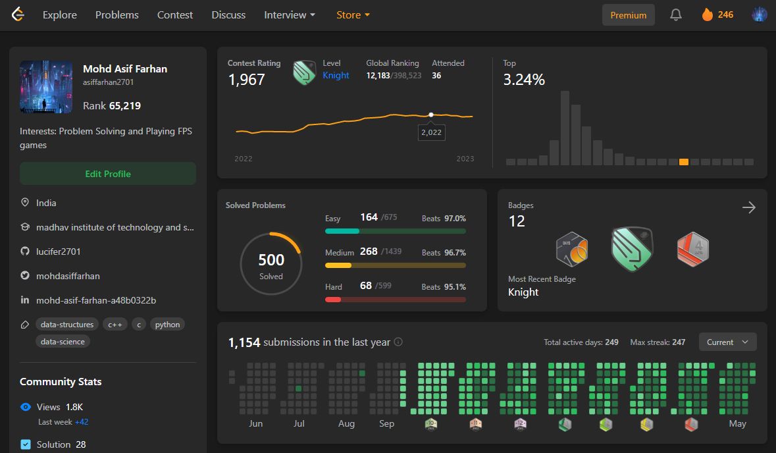Click the Medium solved progress bar
Image resolution: width=776 pixels, height=453 pixels.
point(396,265)
